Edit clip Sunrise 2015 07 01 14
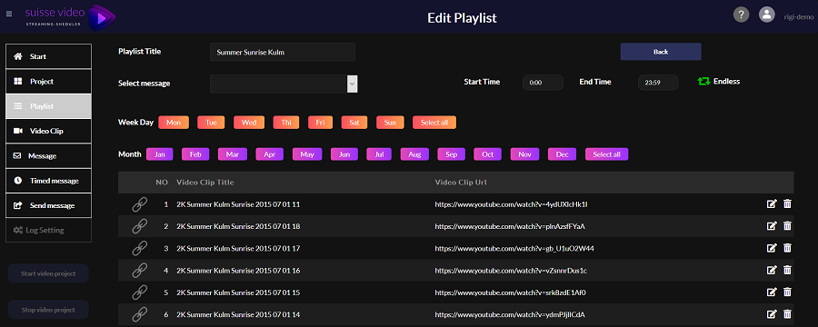 tap(771, 314)
